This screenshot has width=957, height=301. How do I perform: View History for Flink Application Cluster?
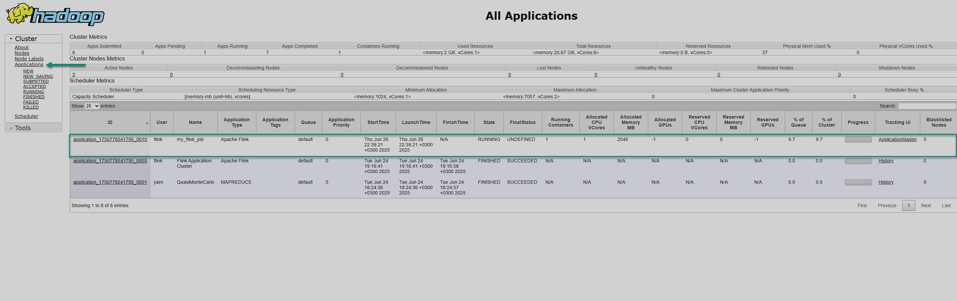886,161
